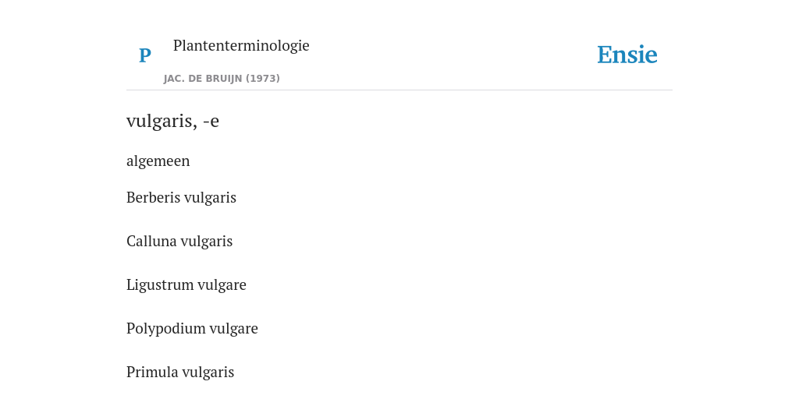Image resolution: width=799 pixels, height=399 pixels.
Task: Click the word Primula
Action: (x=152, y=372)
